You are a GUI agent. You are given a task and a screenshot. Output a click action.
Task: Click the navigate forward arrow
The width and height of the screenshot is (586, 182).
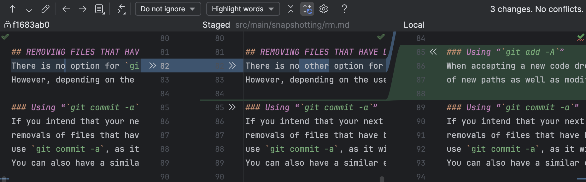83,9
